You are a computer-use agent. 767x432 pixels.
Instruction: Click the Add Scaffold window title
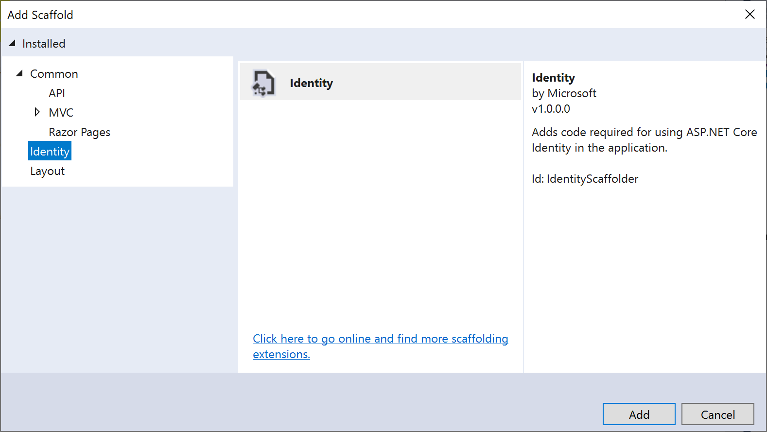(x=40, y=15)
